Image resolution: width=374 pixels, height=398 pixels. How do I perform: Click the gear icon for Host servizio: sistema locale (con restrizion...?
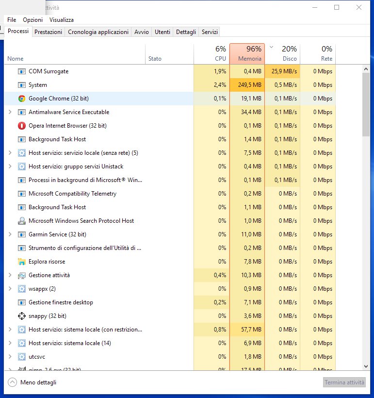coord(21,330)
